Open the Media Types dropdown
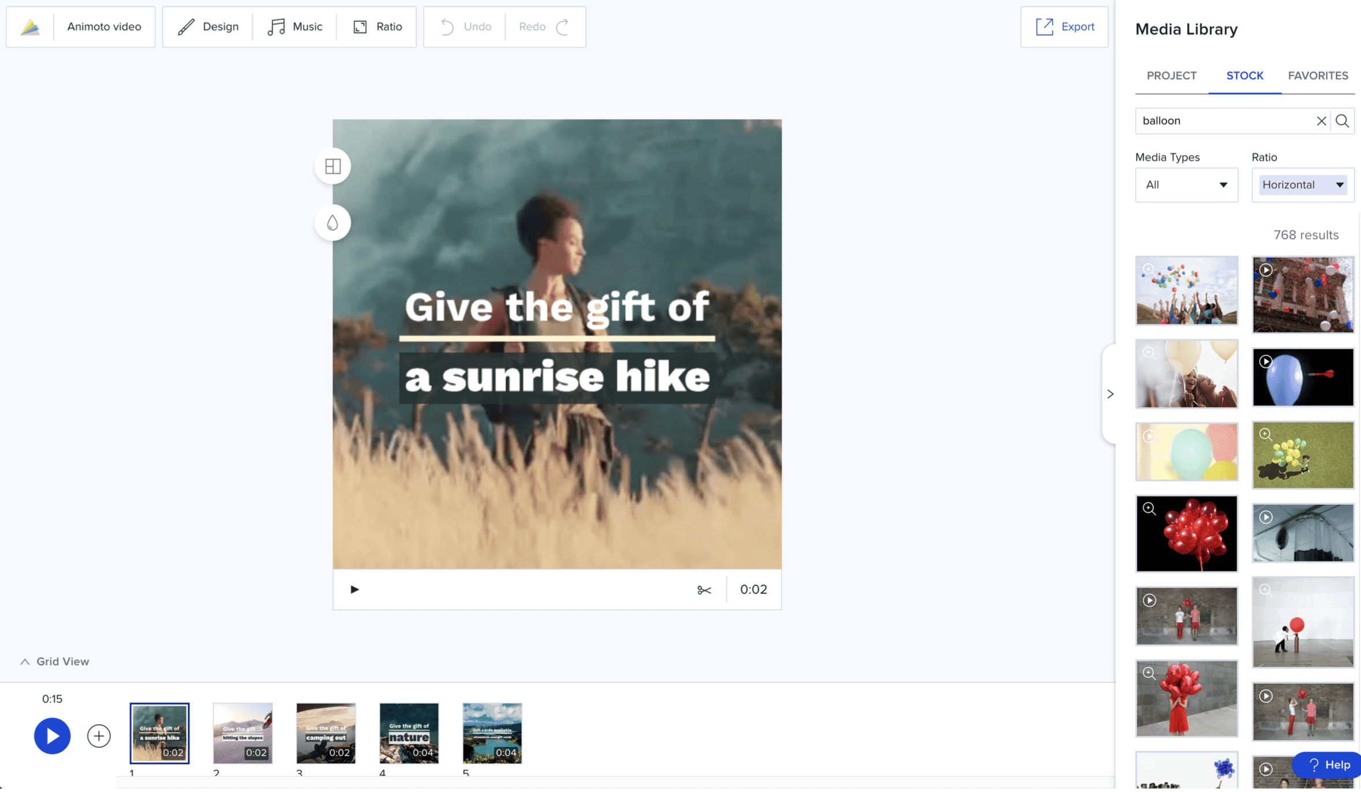Viewport: 1361px width, 792px height. pyautogui.click(x=1186, y=185)
